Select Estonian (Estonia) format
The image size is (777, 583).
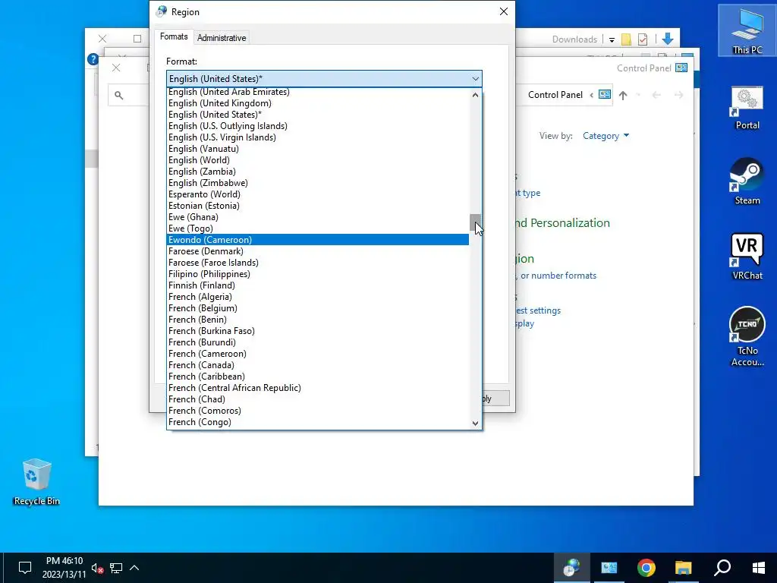tap(318, 206)
